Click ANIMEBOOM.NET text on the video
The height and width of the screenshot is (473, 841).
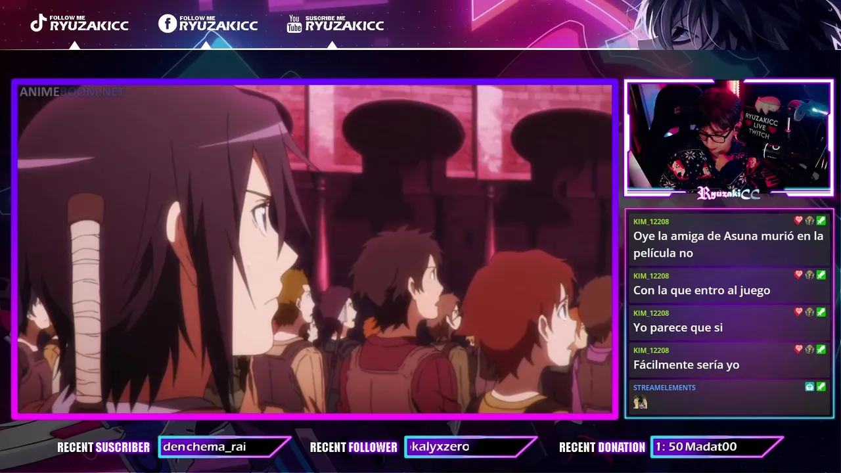point(72,92)
